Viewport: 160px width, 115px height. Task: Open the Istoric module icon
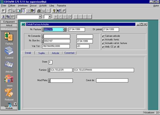pos(9,79)
